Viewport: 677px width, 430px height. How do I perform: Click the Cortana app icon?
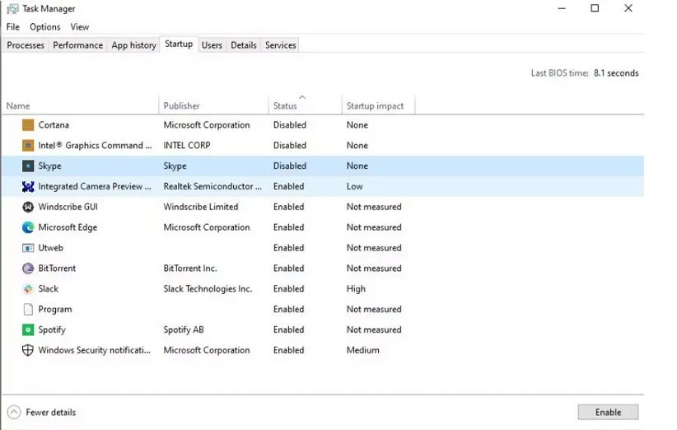point(28,125)
